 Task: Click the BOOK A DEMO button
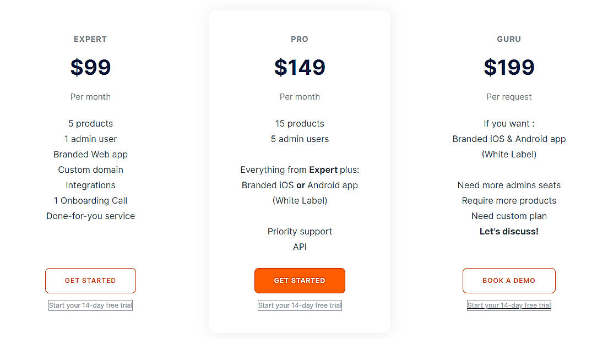tap(509, 281)
